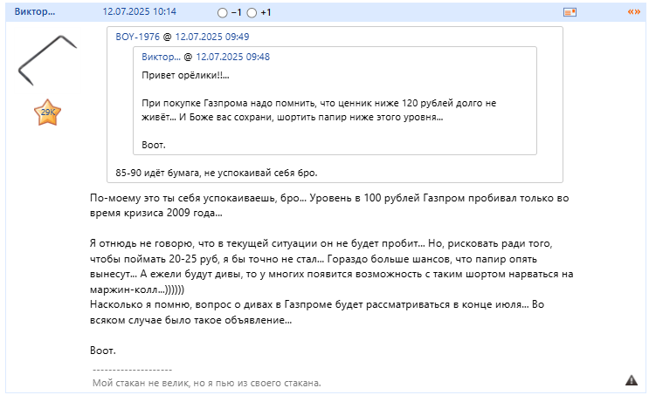The width and height of the screenshot is (649, 395).
Task: Click the post timestamp 12.07.2025 10:14
Action: (139, 11)
